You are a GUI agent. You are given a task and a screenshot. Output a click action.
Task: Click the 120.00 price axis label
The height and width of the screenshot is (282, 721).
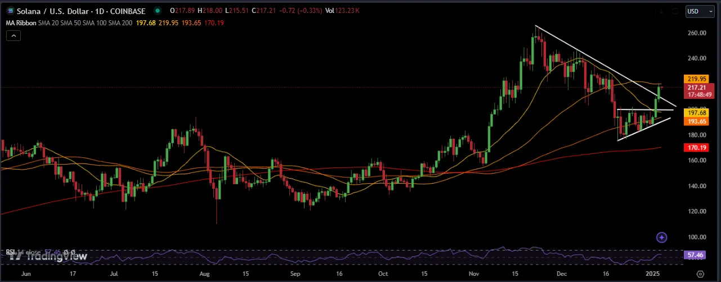click(x=697, y=211)
